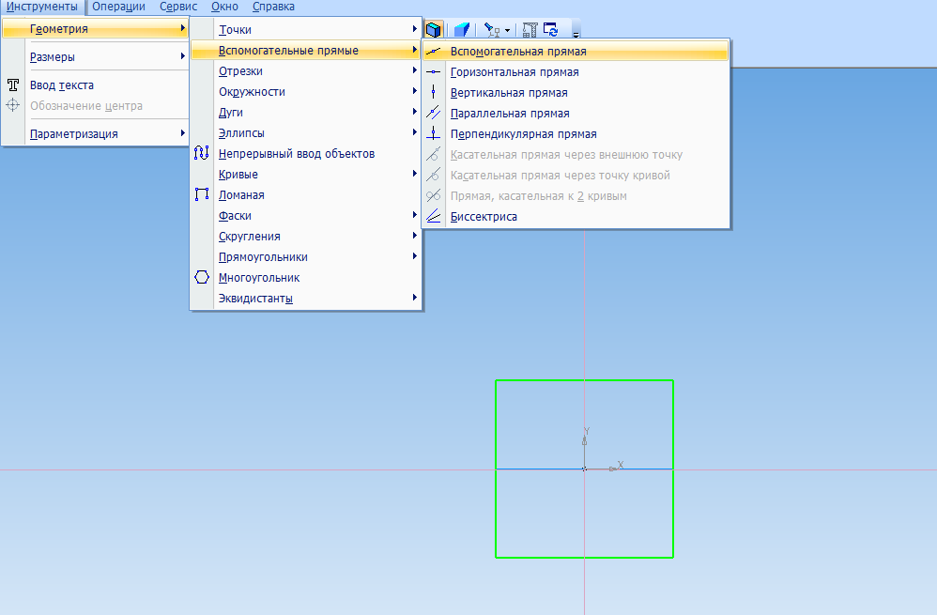Choose Параллельная прямая command
Screen dimensions: 937x615
[x=576, y=114]
